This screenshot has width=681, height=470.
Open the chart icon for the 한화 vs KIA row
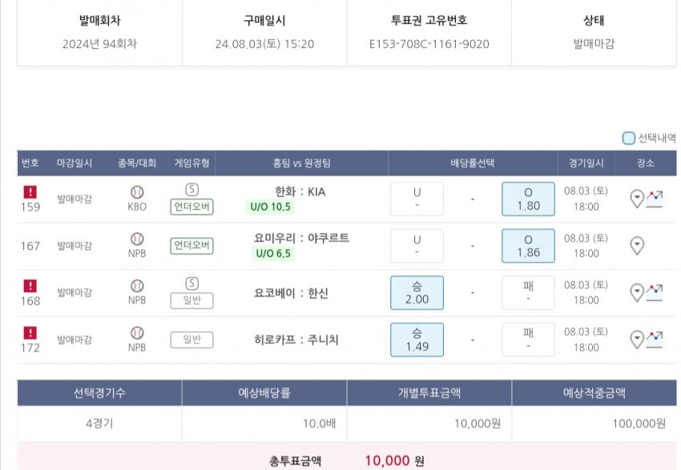click(x=655, y=199)
